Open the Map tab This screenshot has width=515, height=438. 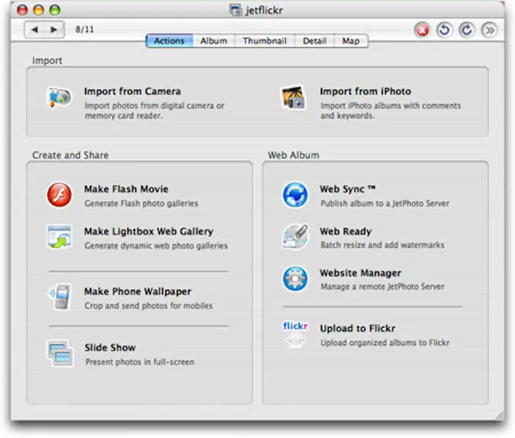point(351,41)
